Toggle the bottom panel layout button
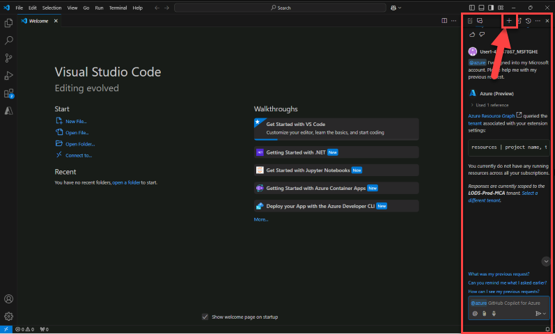This screenshot has width=555, height=334. coord(482,8)
